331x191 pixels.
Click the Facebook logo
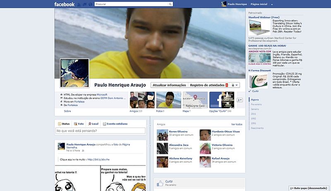click(64, 4)
